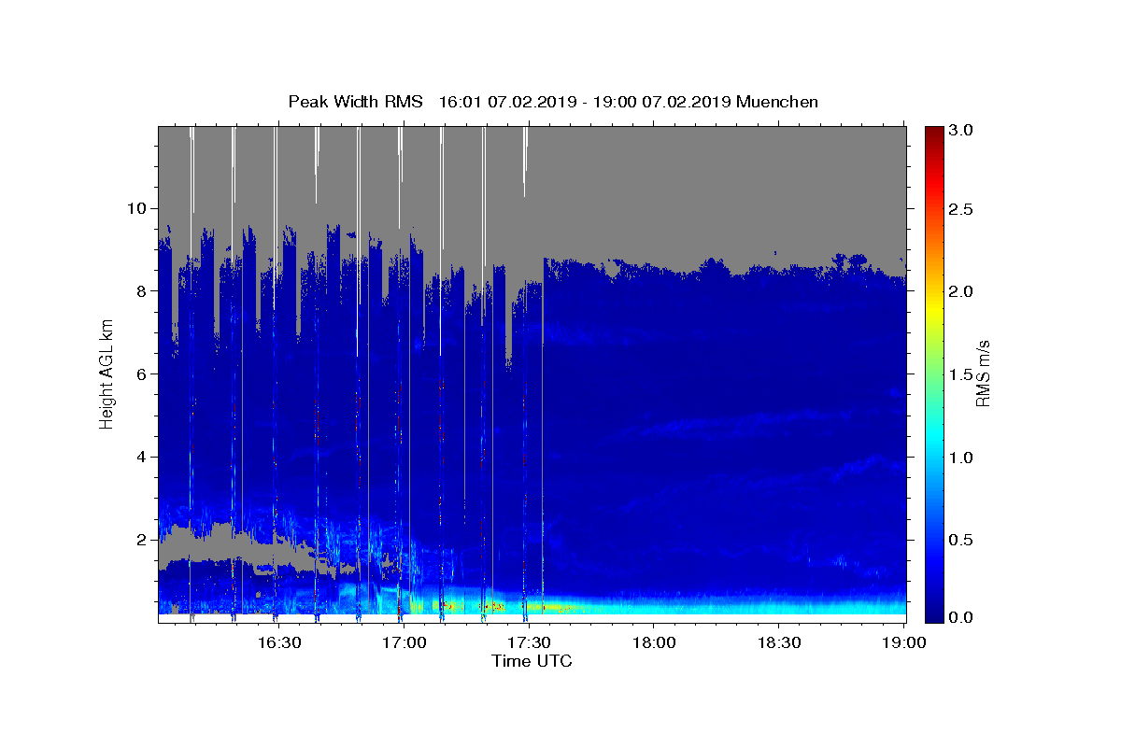Screen dimensions: 1121x747
Task: Click the colorbar value 2.5
Action: [x=961, y=209]
